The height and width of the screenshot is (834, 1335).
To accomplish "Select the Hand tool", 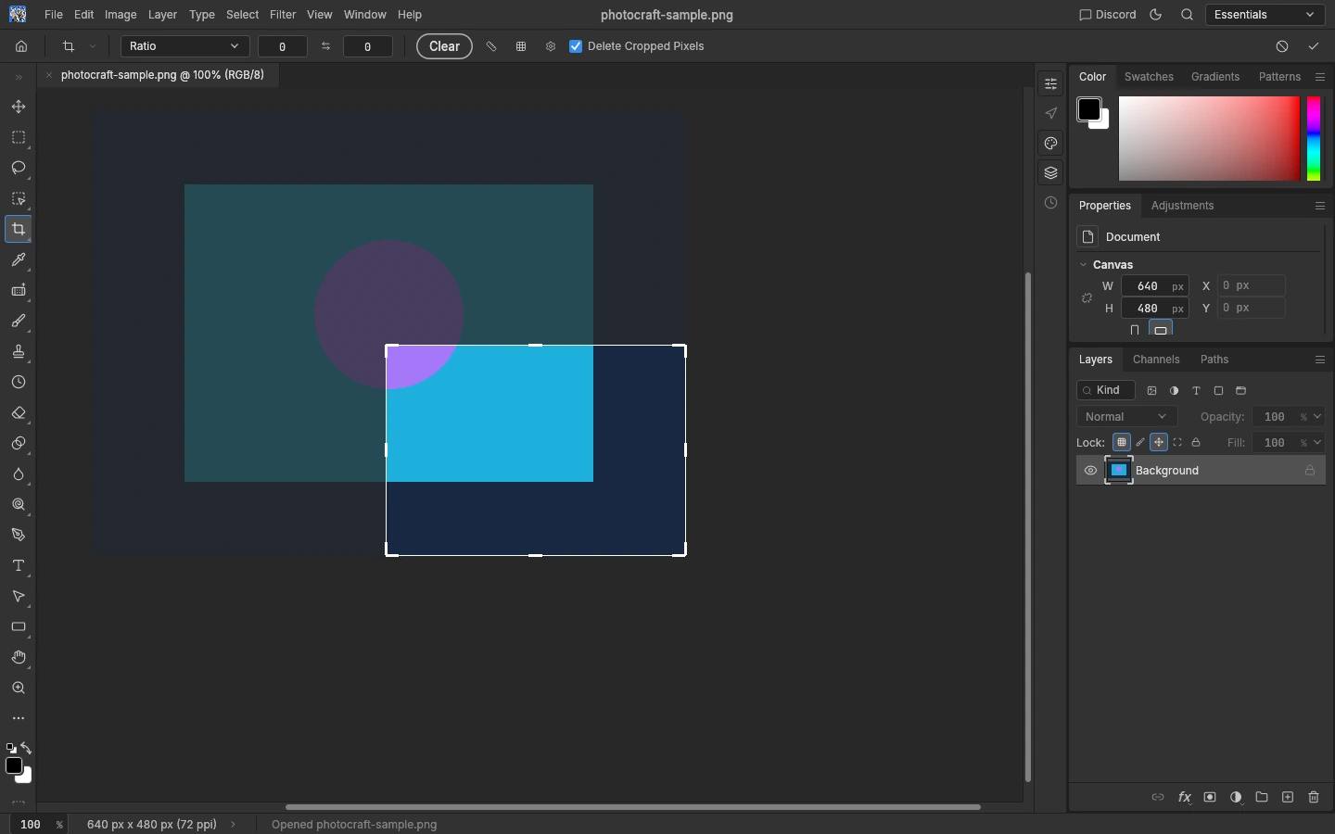I will point(19,658).
